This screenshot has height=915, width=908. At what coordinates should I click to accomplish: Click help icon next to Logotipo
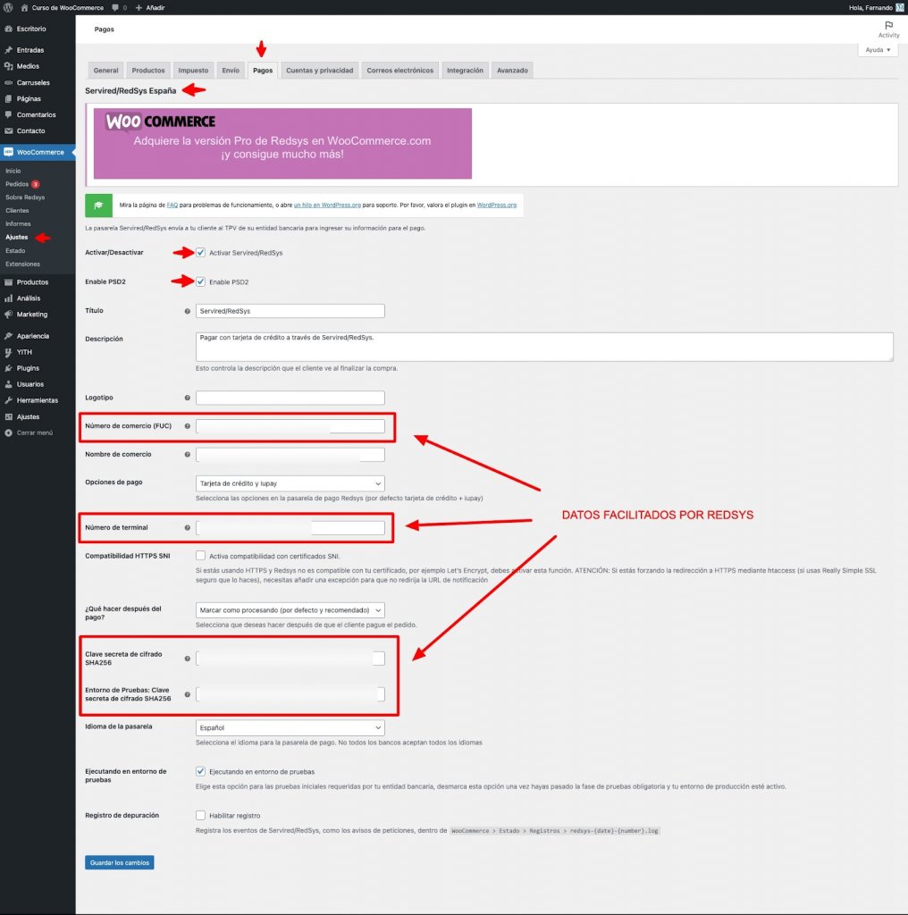tap(188, 398)
